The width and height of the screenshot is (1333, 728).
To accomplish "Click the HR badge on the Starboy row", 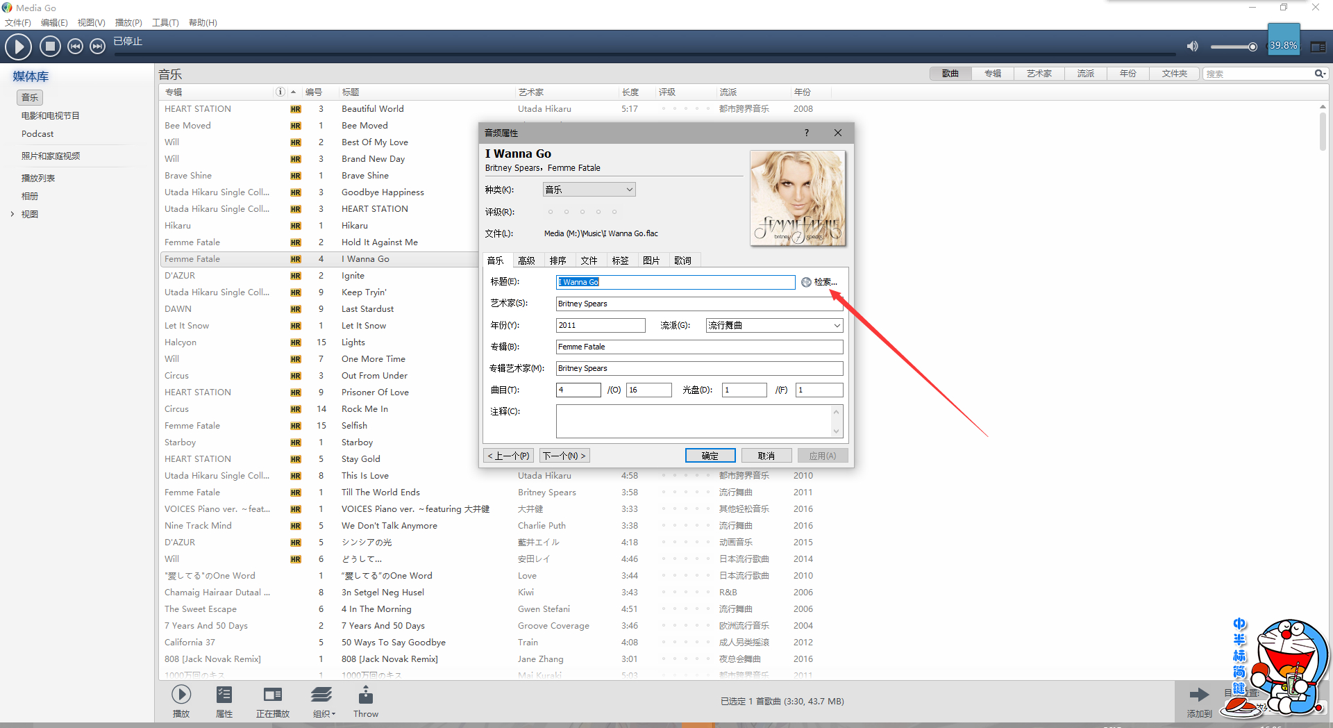I will point(296,442).
